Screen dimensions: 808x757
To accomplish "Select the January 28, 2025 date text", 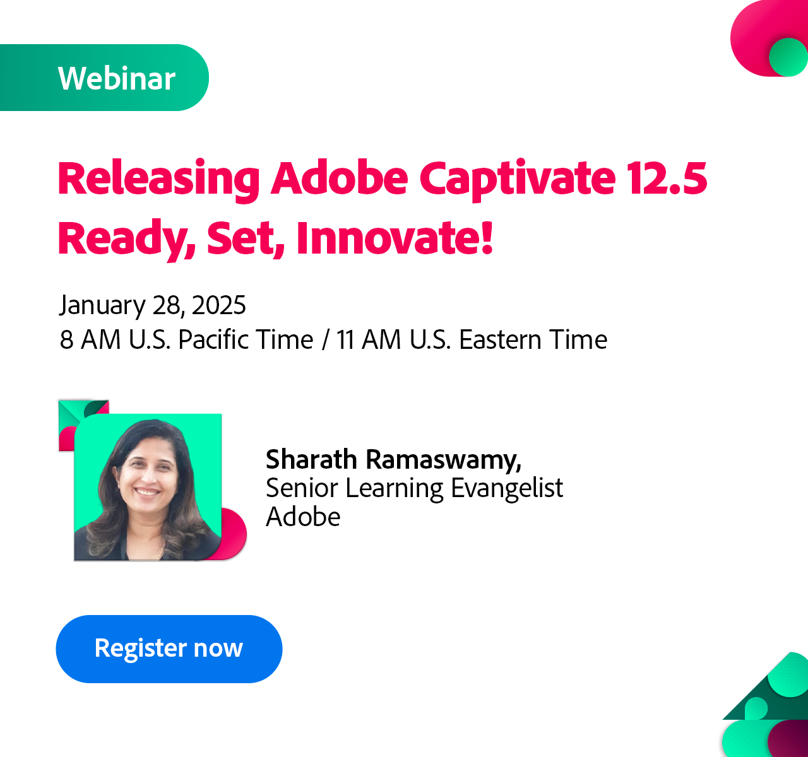I will (153, 305).
